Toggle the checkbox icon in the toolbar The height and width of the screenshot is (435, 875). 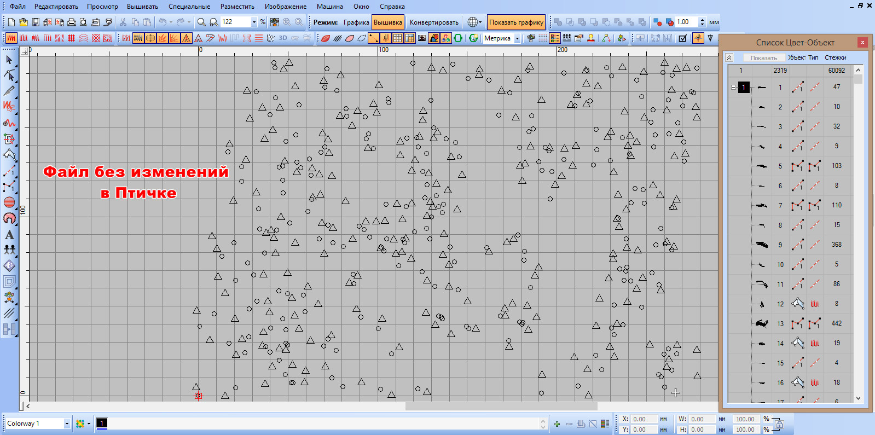(x=682, y=38)
